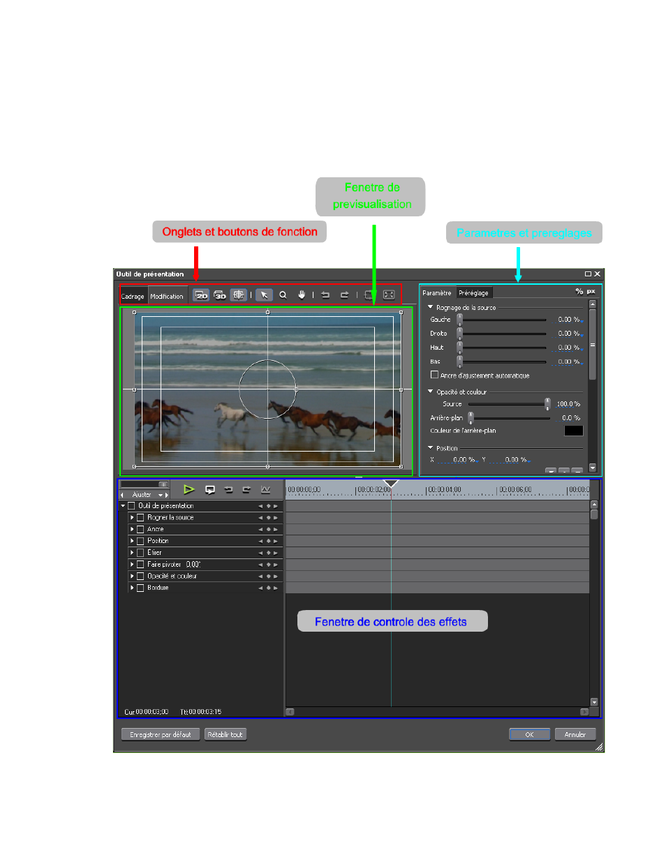Click the OK button

(x=529, y=734)
